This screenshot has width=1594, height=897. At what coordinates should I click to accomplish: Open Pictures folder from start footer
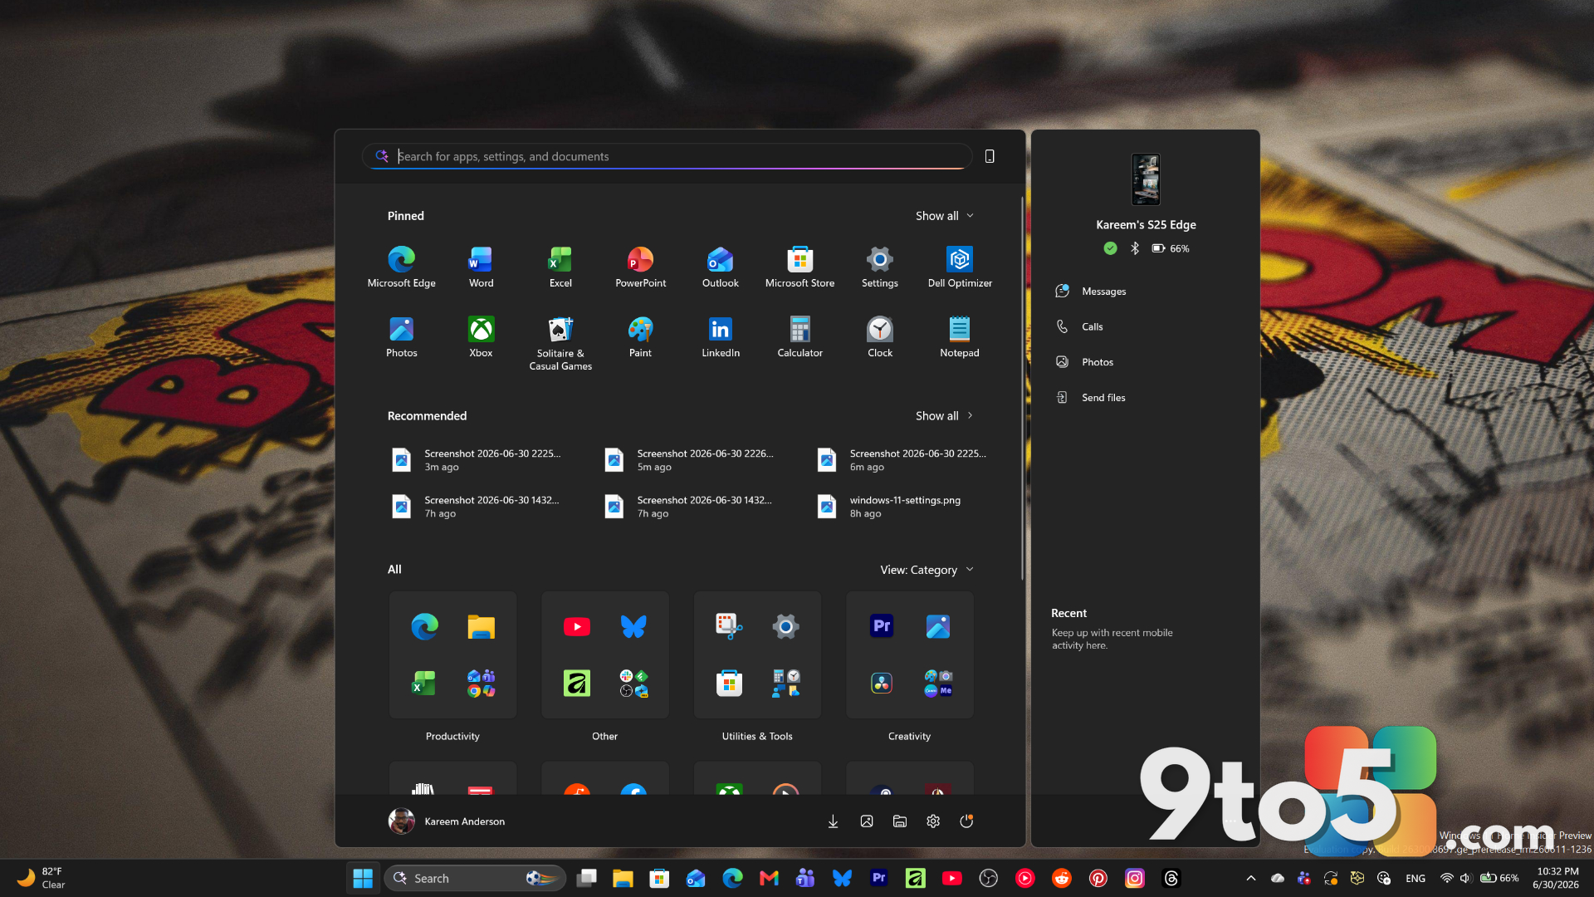[x=866, y=821]
